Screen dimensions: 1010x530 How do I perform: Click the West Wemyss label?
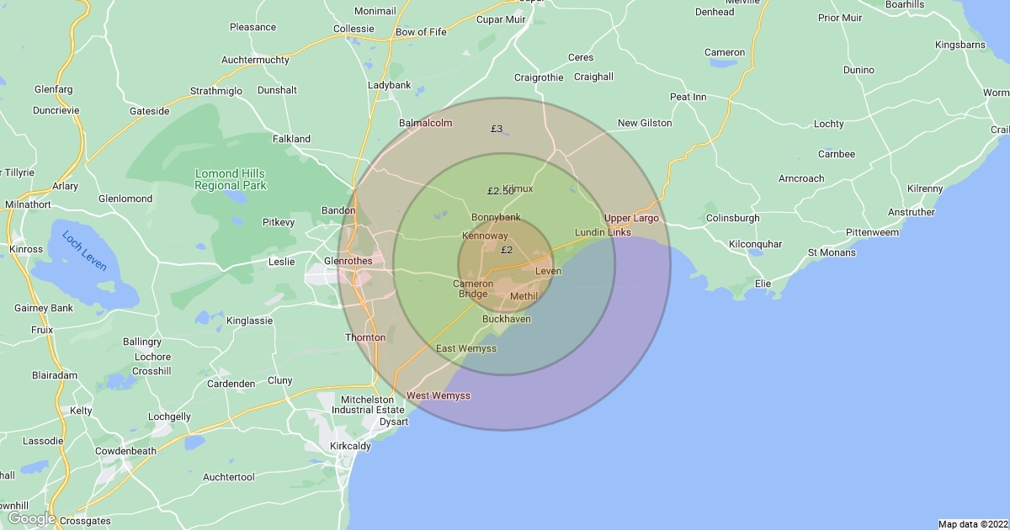(438, 395)
